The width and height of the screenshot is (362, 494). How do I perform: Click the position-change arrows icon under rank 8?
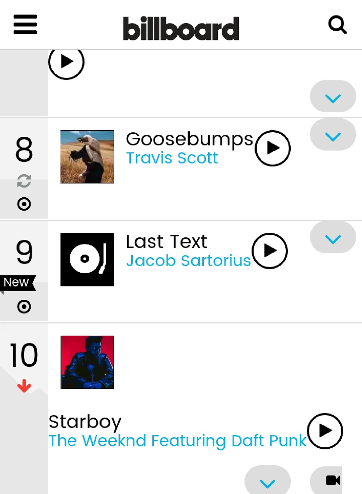pyautogui.click(x=24, y=182)
